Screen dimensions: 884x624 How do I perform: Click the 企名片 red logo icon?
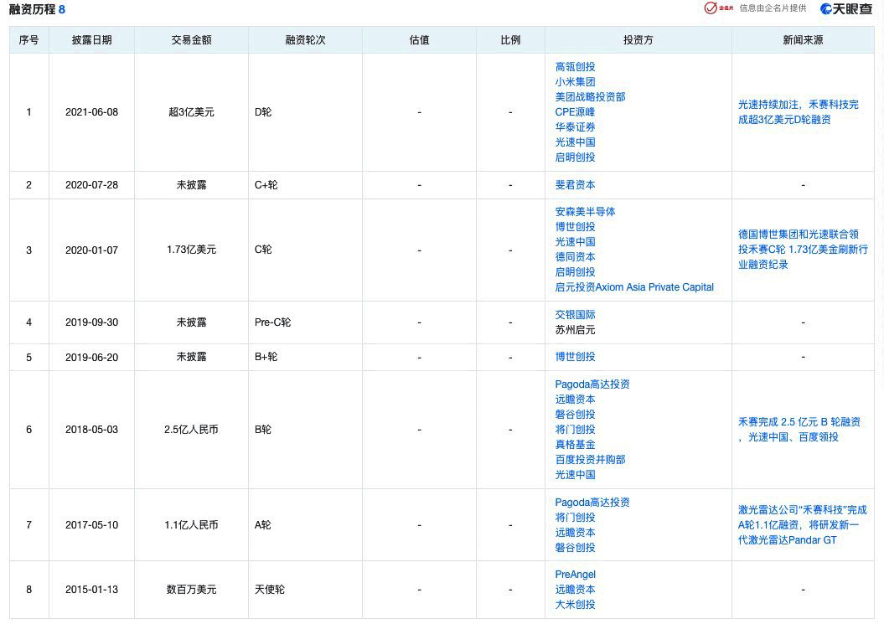pyautogui.click(x=719, y=8)
